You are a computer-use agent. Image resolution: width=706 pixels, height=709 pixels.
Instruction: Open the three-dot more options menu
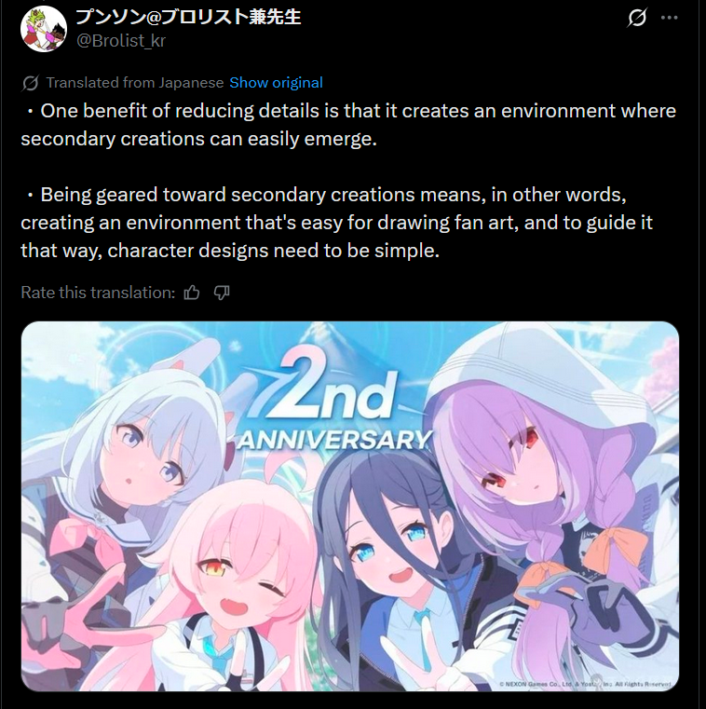[x=669, y=18]
